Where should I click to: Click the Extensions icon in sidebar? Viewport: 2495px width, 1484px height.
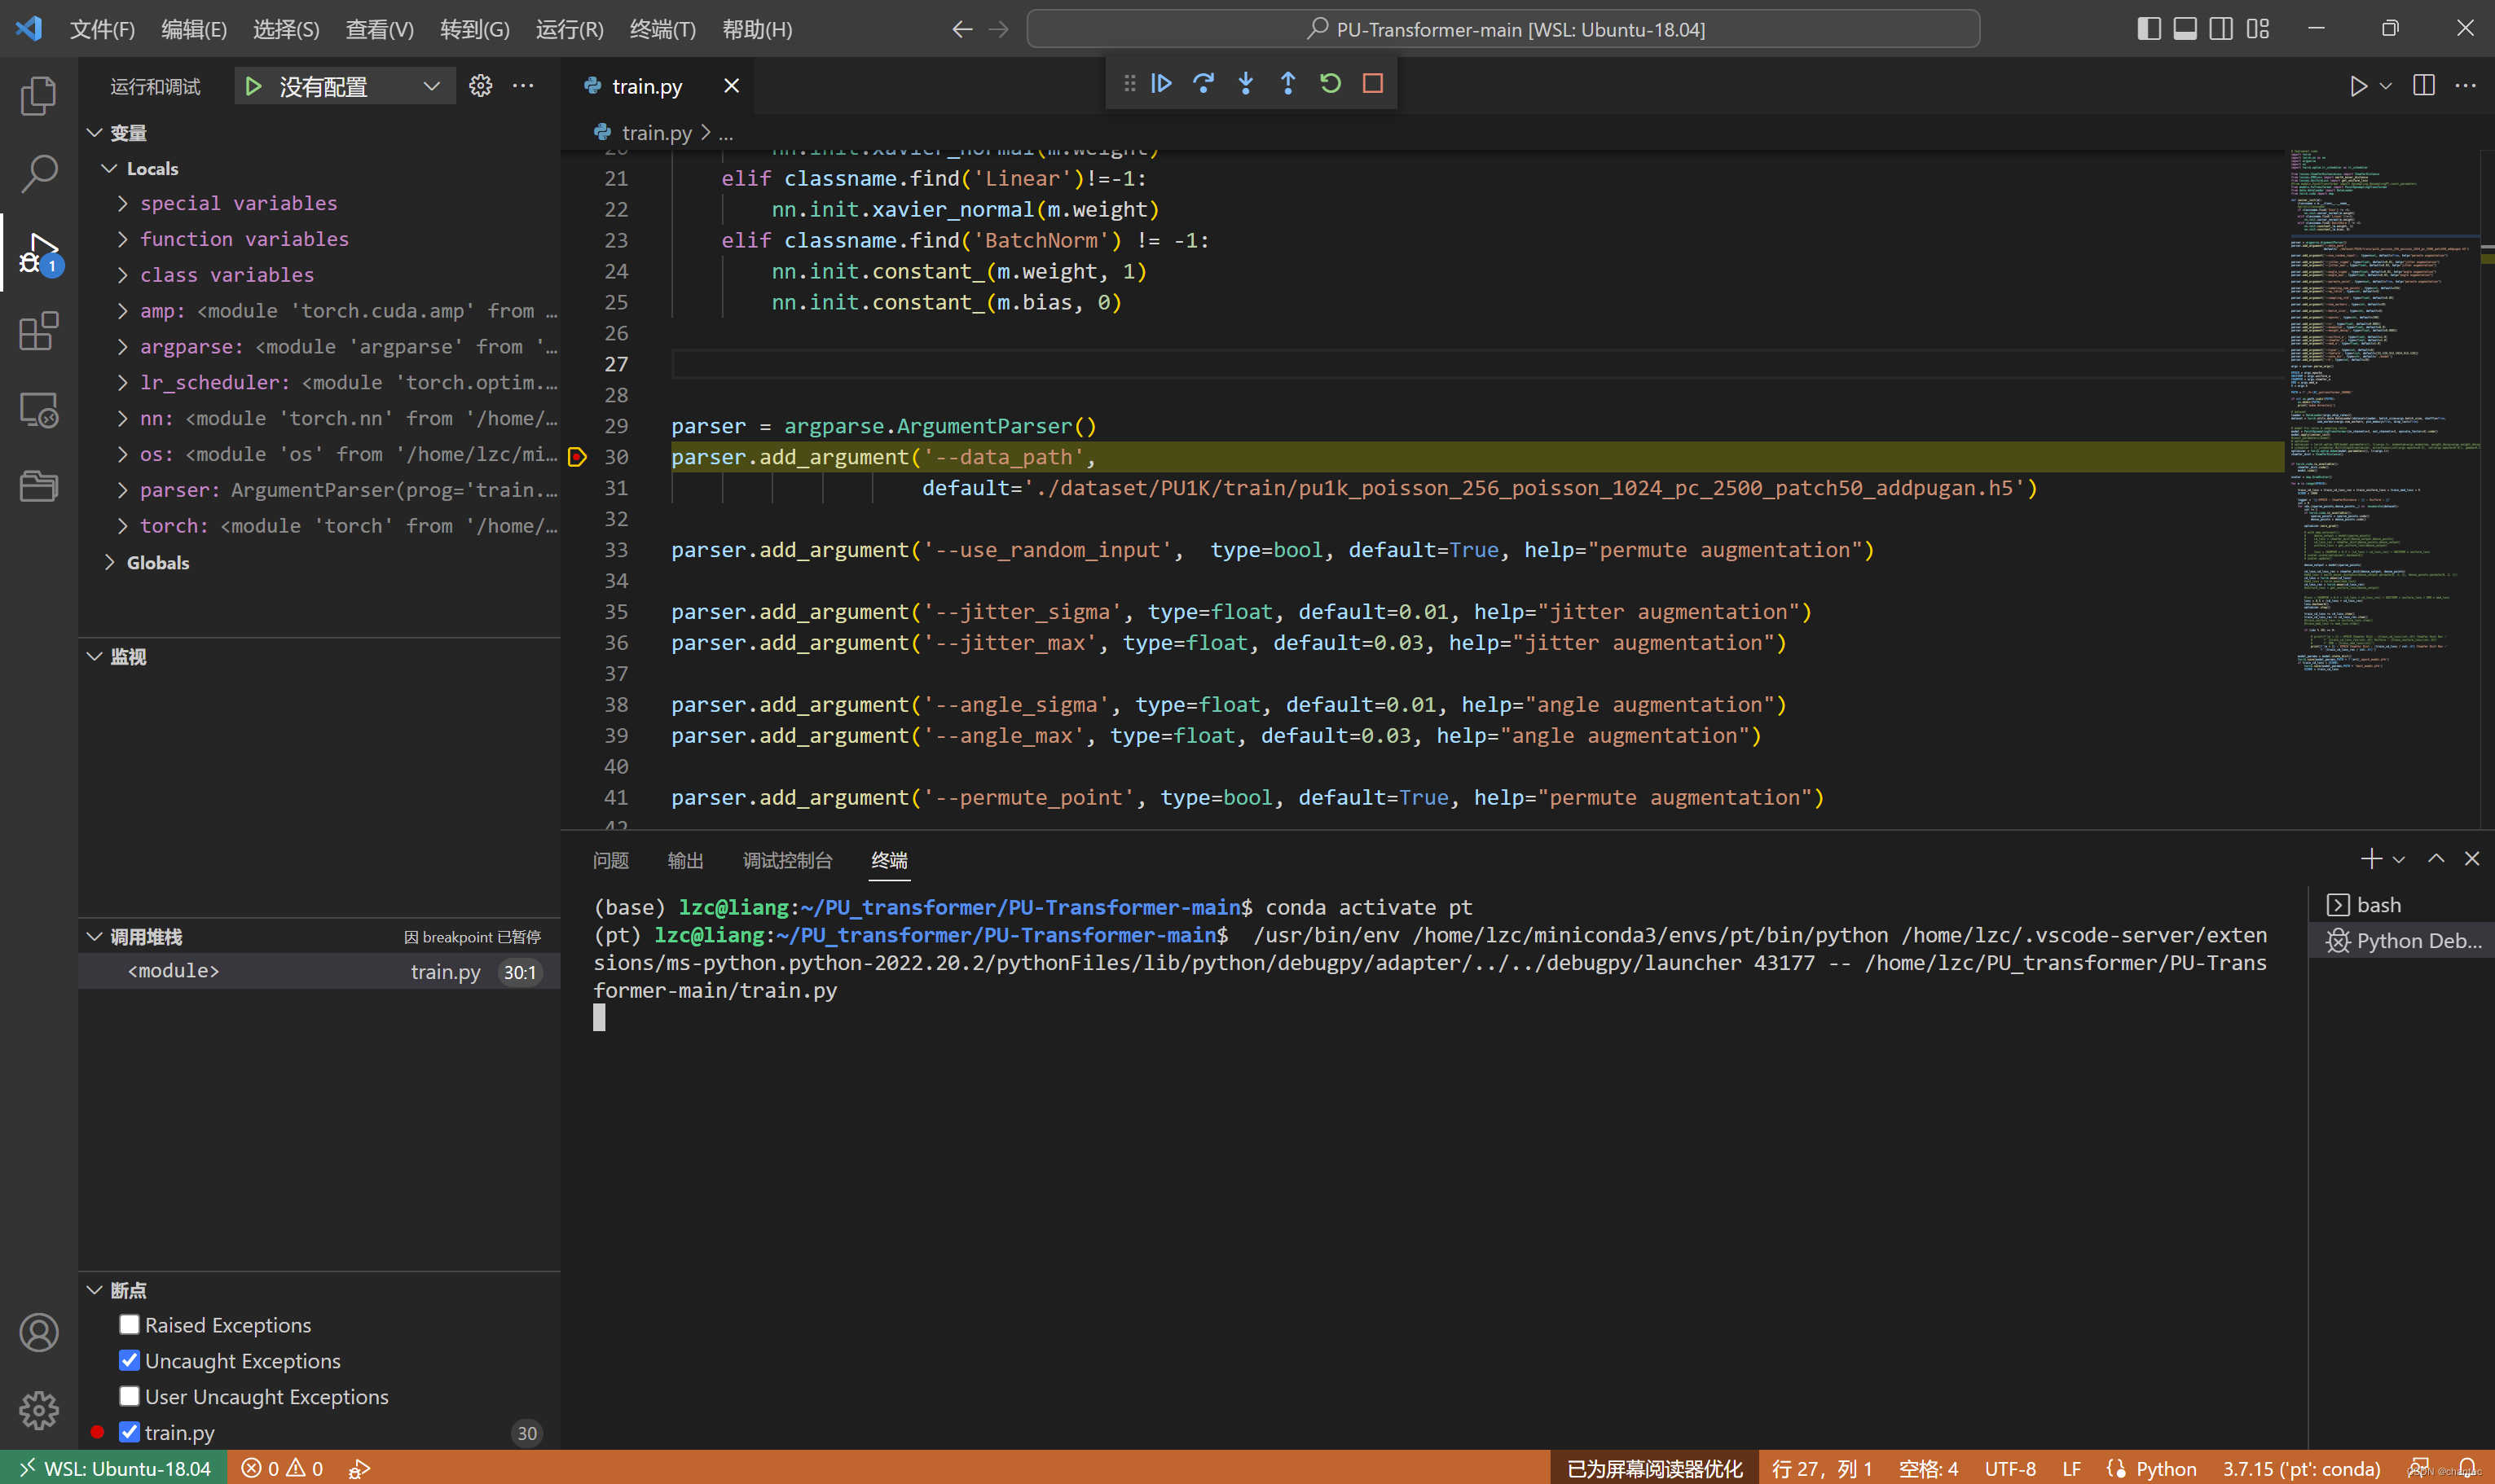tap(39, 332)
